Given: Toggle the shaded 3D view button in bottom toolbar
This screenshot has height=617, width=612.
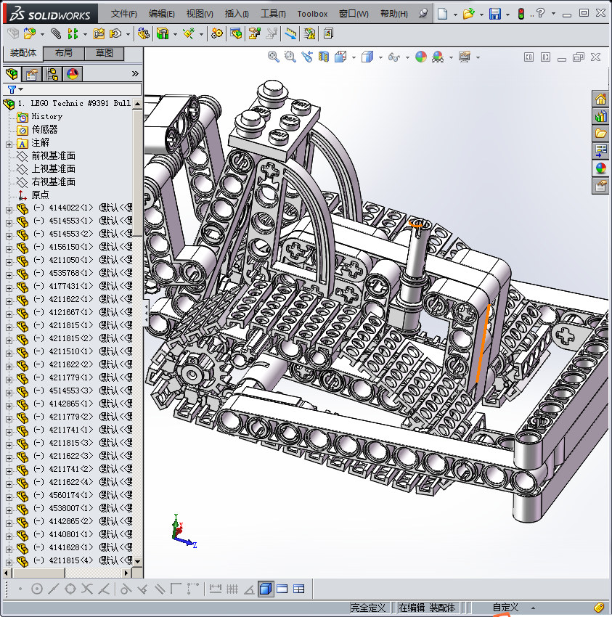Looking at the screenshot, I should (265, 589).
